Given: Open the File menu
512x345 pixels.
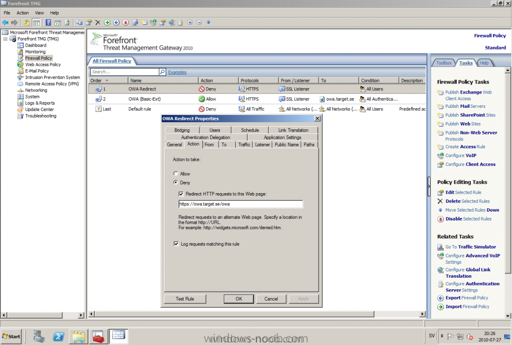Looking at the screenshot, I should point(7,13).
